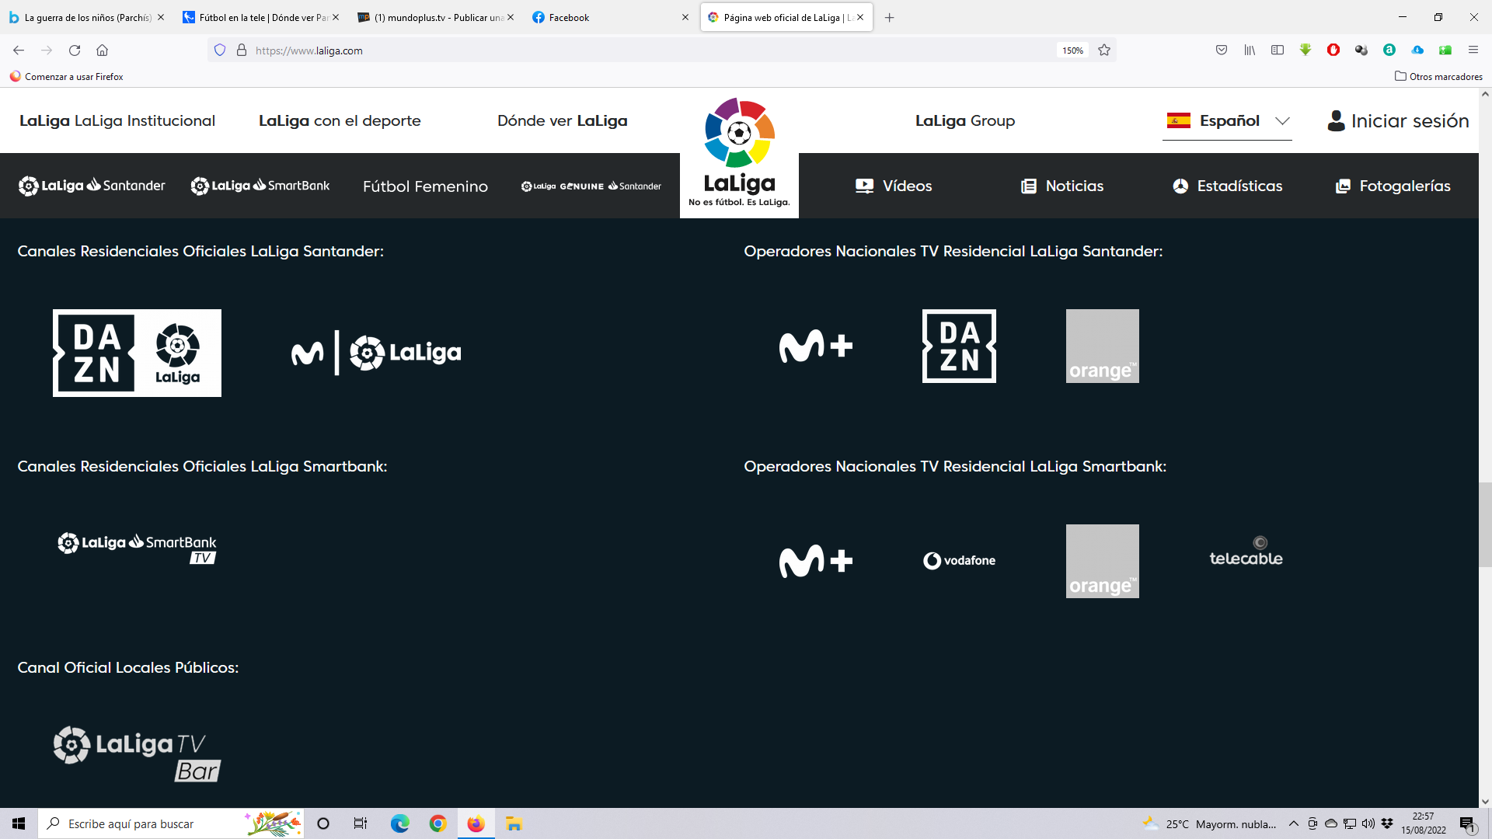Open a new browser tab
This screenshot has height=839, width=1492.
point(890,17)
